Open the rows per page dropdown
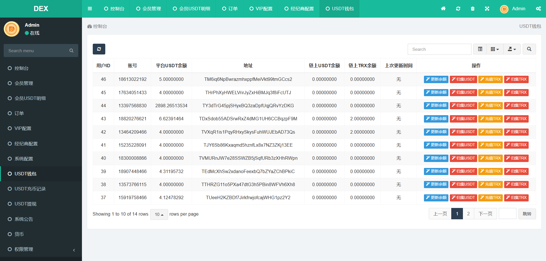 point(159,214)
